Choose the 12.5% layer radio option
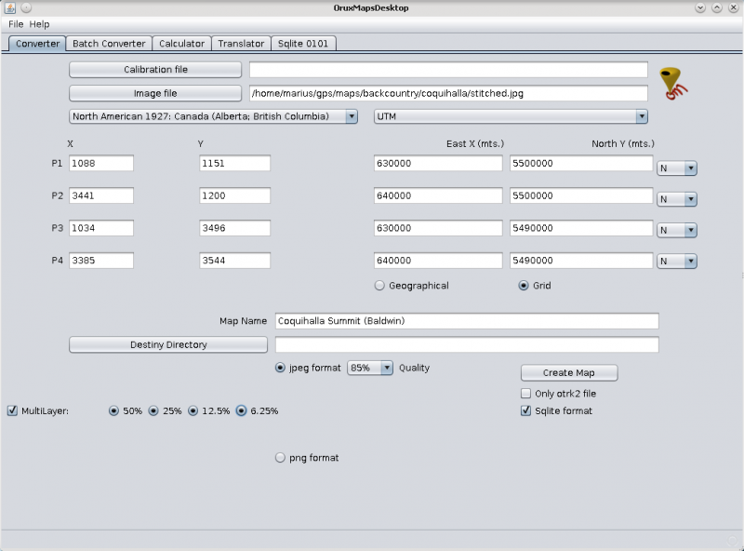The width and height of the screenshot is (744, 551). coord(193,410)
